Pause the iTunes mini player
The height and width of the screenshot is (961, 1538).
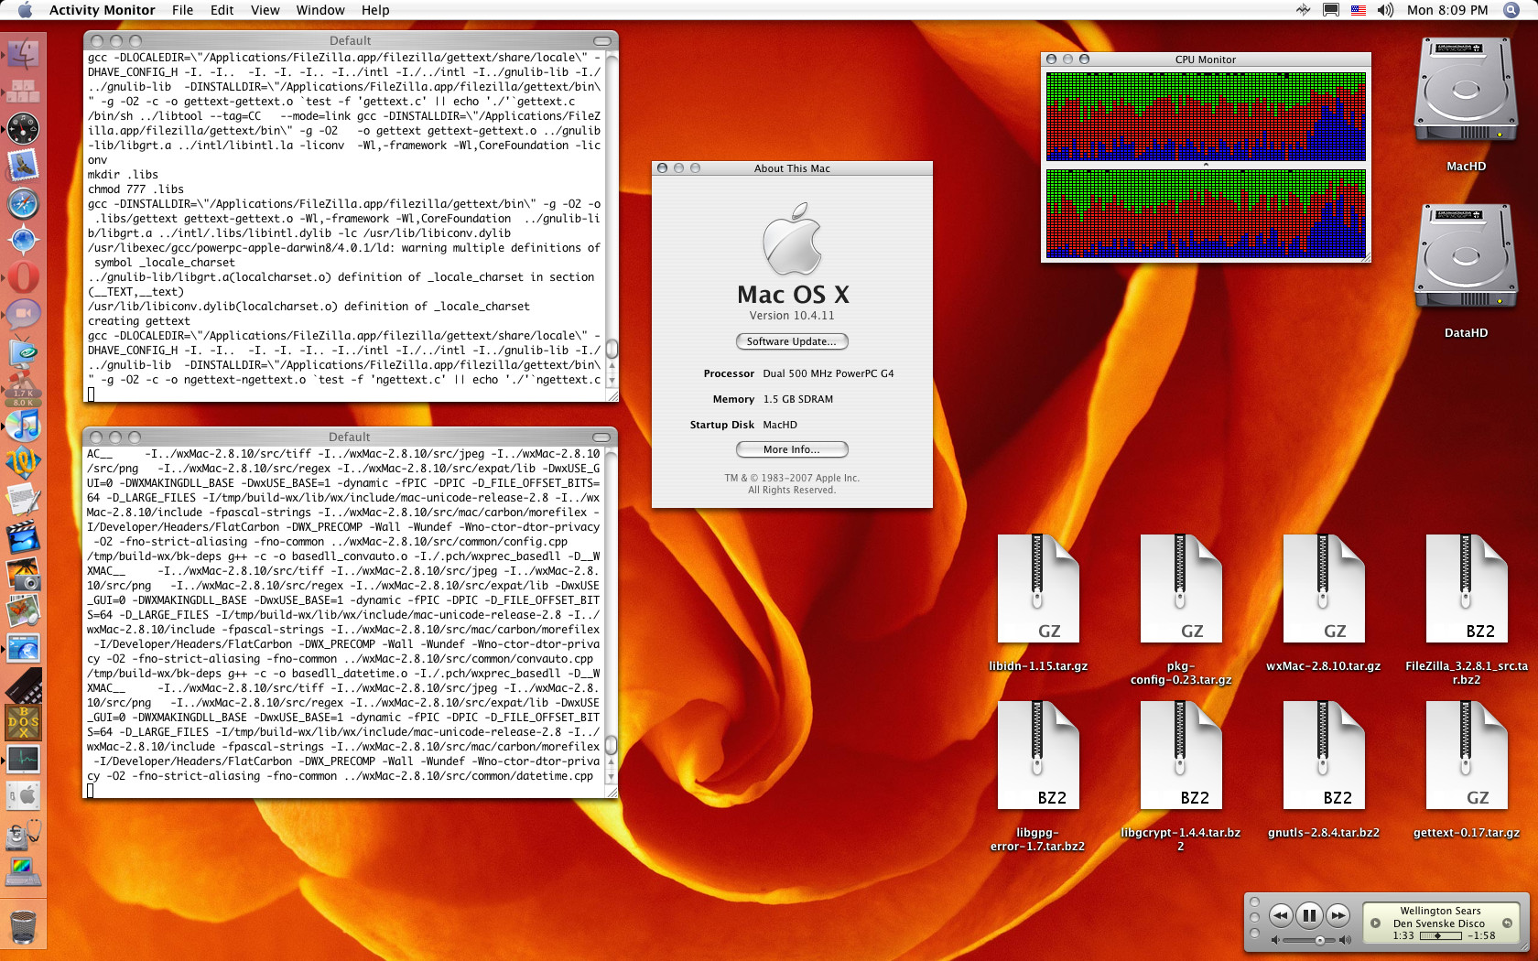coord(1309,915)
